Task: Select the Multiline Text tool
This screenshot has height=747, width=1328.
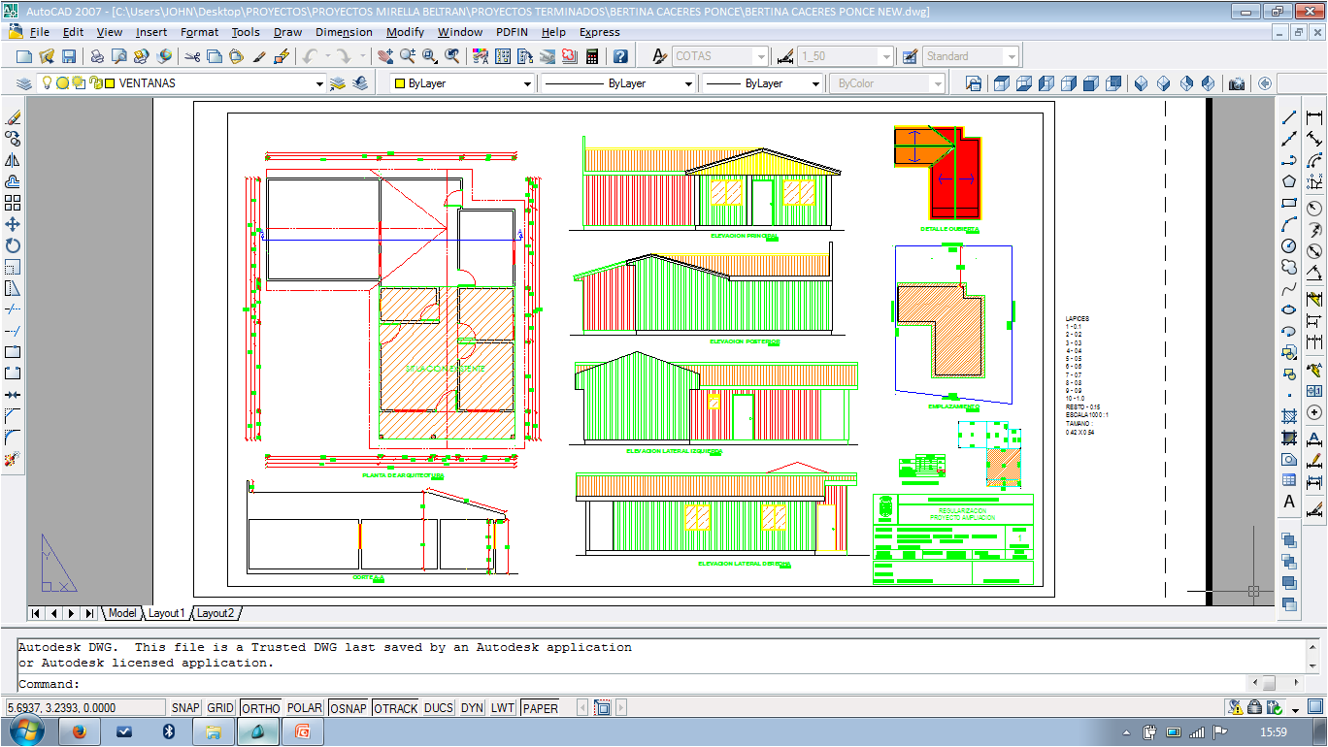Action: [1289, 502]
